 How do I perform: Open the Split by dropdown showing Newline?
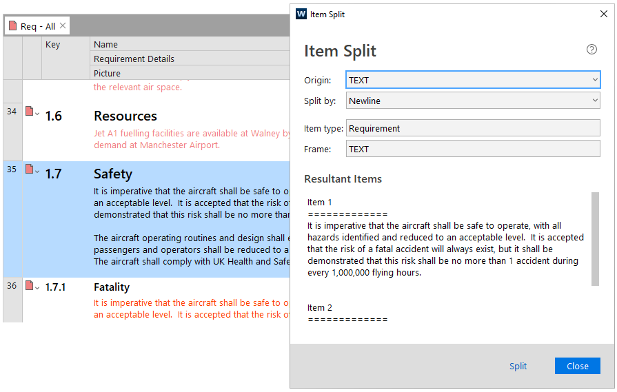point(473,101)
